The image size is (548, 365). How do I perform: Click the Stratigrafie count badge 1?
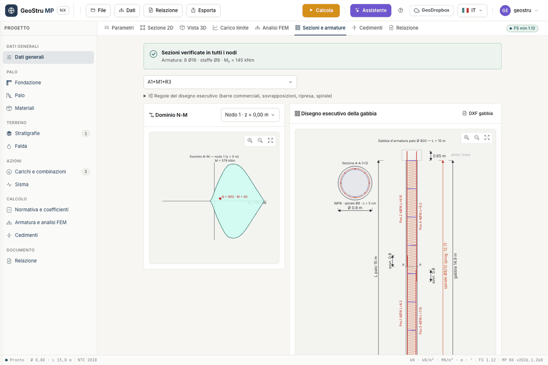[85, 134]
